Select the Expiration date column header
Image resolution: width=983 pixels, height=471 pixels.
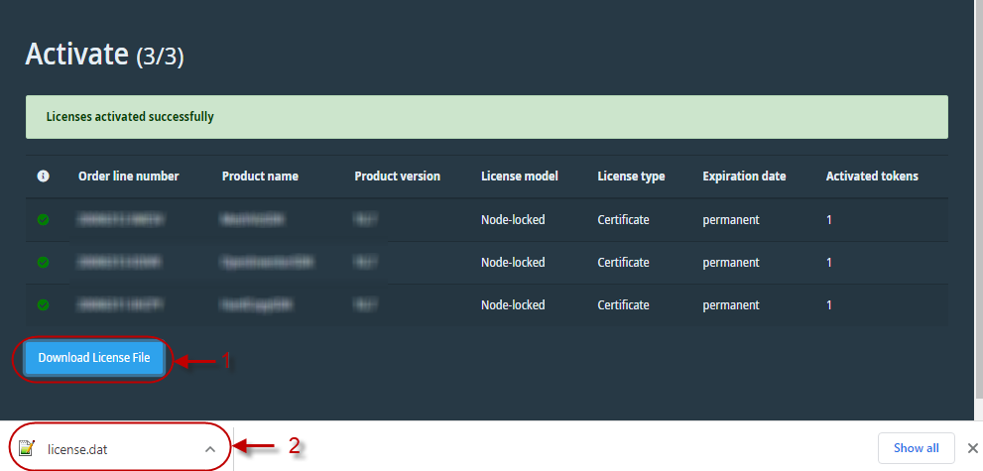click(x=744, y=177)
